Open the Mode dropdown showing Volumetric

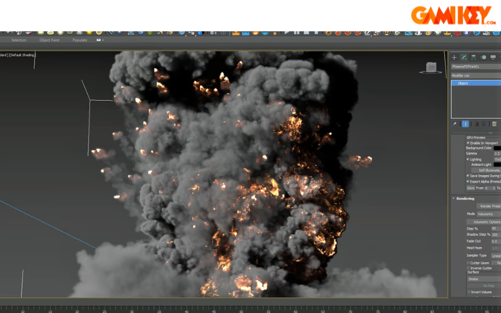[489, 214]
